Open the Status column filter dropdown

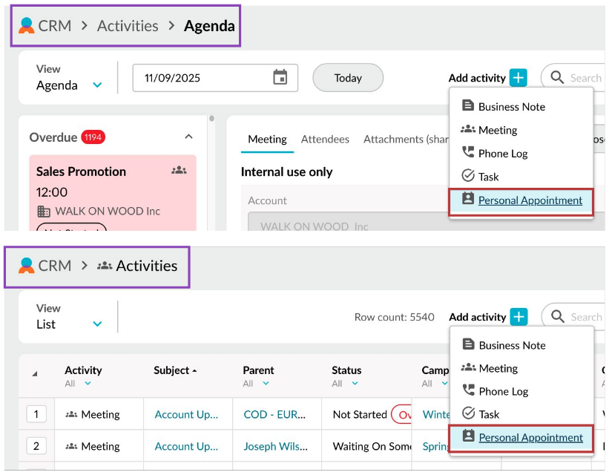[355, 384]
